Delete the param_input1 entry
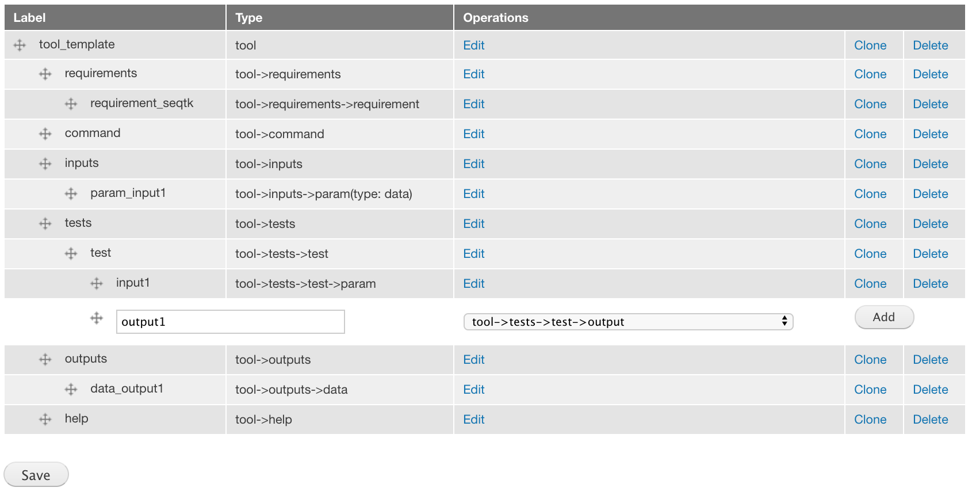This screenshot has height=495, width=972. click(931, 194)
